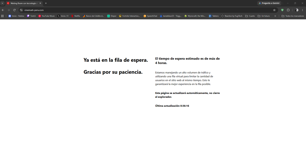Open the Netflix bookmark
The height and width of the screenshot is (147, 306).
pyautogui.click(x=75, y=16)
